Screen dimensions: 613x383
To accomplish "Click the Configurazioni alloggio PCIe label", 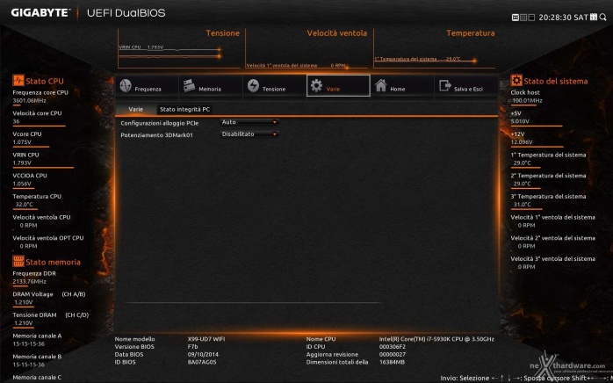I will [160, 123].
